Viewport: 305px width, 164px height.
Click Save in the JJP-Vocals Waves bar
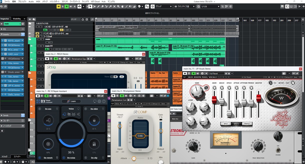click(295, 77)
